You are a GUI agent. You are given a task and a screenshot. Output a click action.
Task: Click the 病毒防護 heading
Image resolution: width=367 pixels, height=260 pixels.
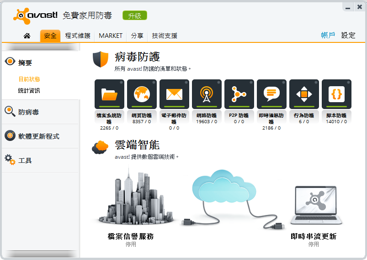(138, 57)
